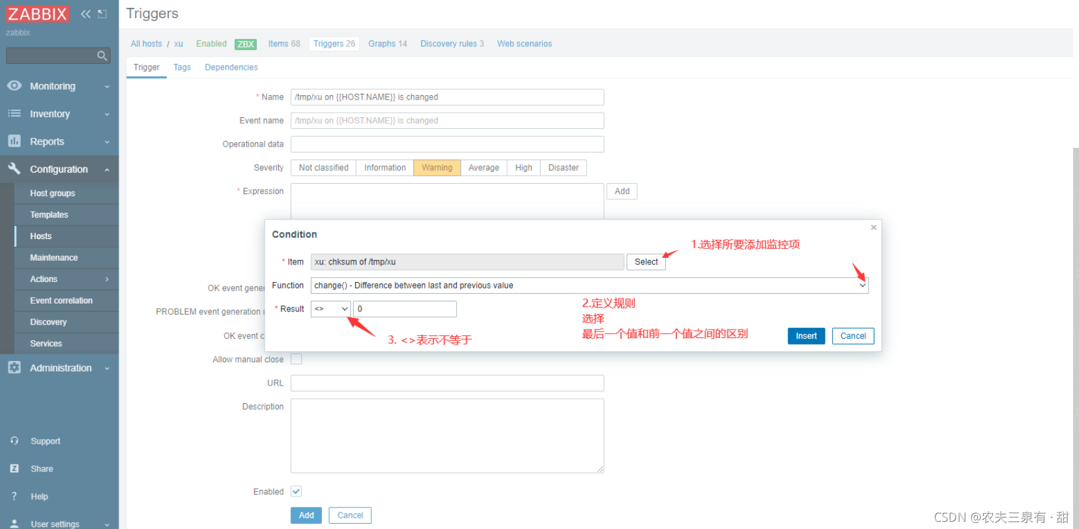This screenshot has width=1079, height=529.
Task: Switch to the Trigger tab
Action: [x=147, y=67]
